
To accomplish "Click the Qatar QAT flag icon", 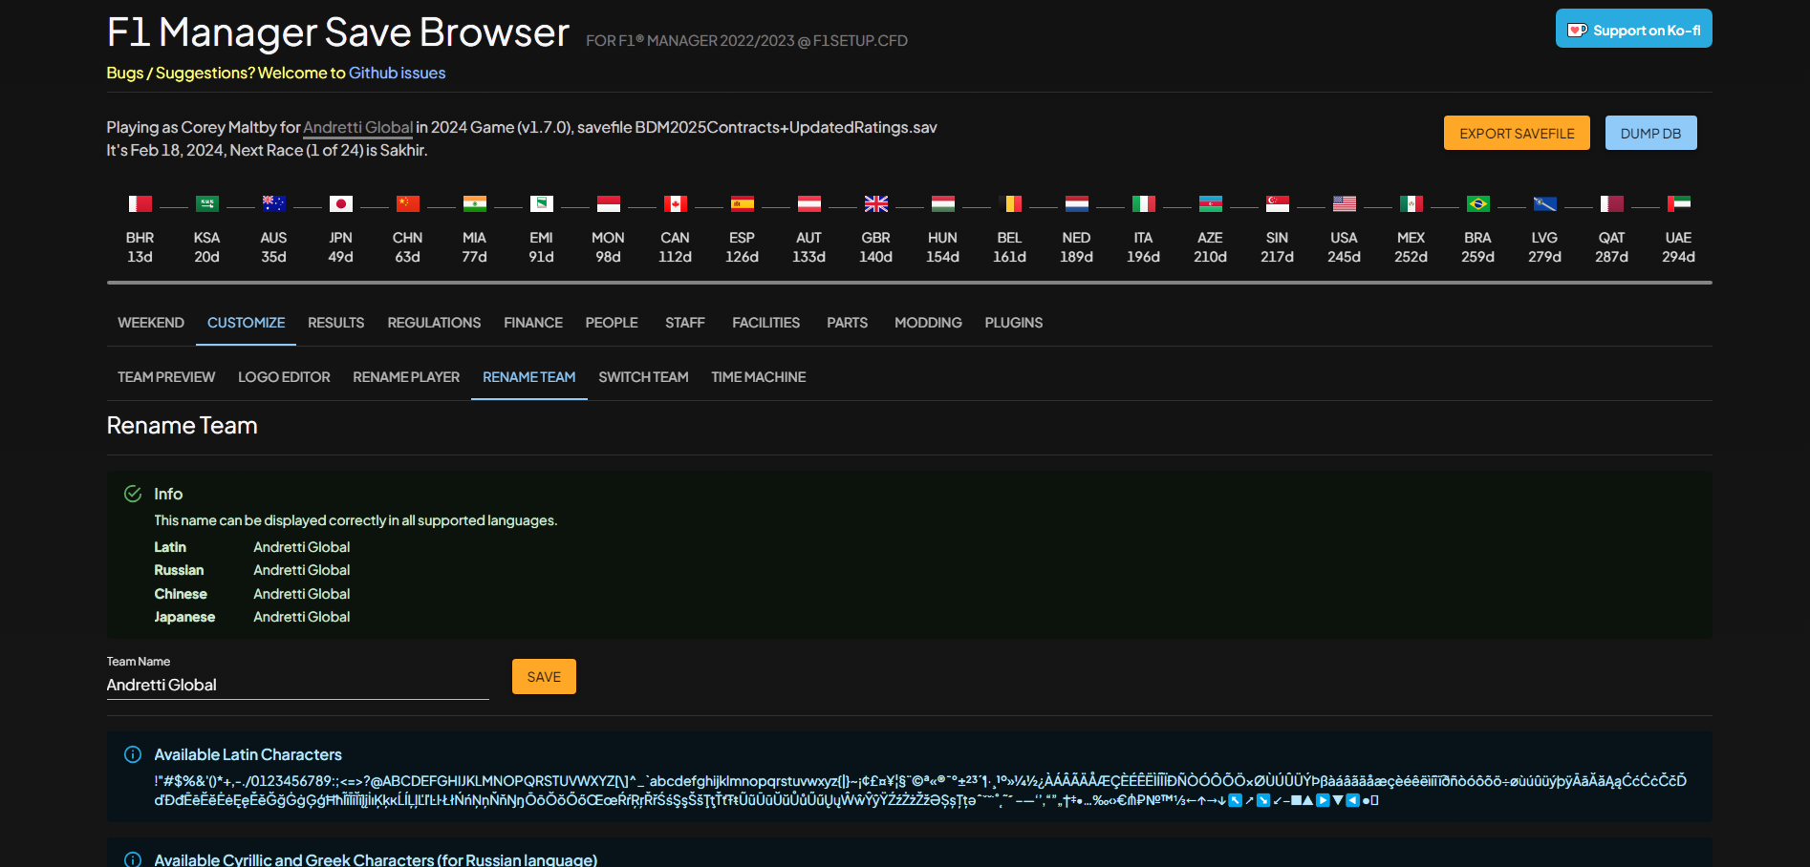I will [1611, 203].
